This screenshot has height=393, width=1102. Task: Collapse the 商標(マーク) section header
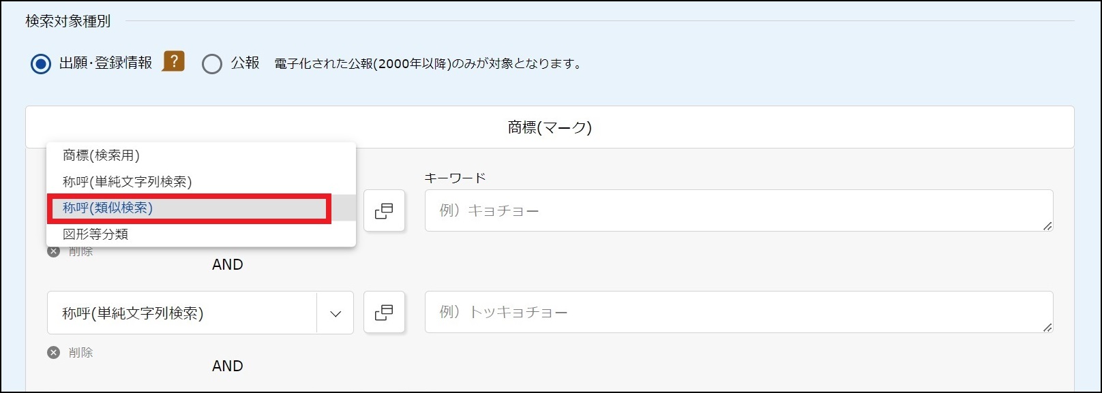tap(550, 127)
